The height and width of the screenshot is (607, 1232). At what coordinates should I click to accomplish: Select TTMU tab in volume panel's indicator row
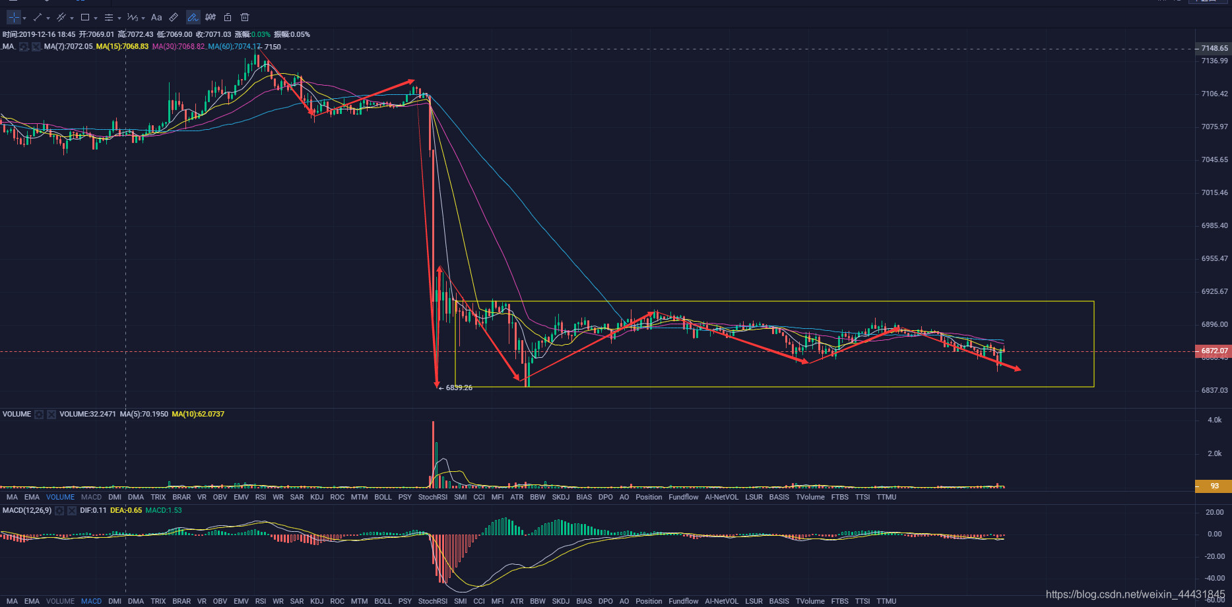click(x=886, y=498)
